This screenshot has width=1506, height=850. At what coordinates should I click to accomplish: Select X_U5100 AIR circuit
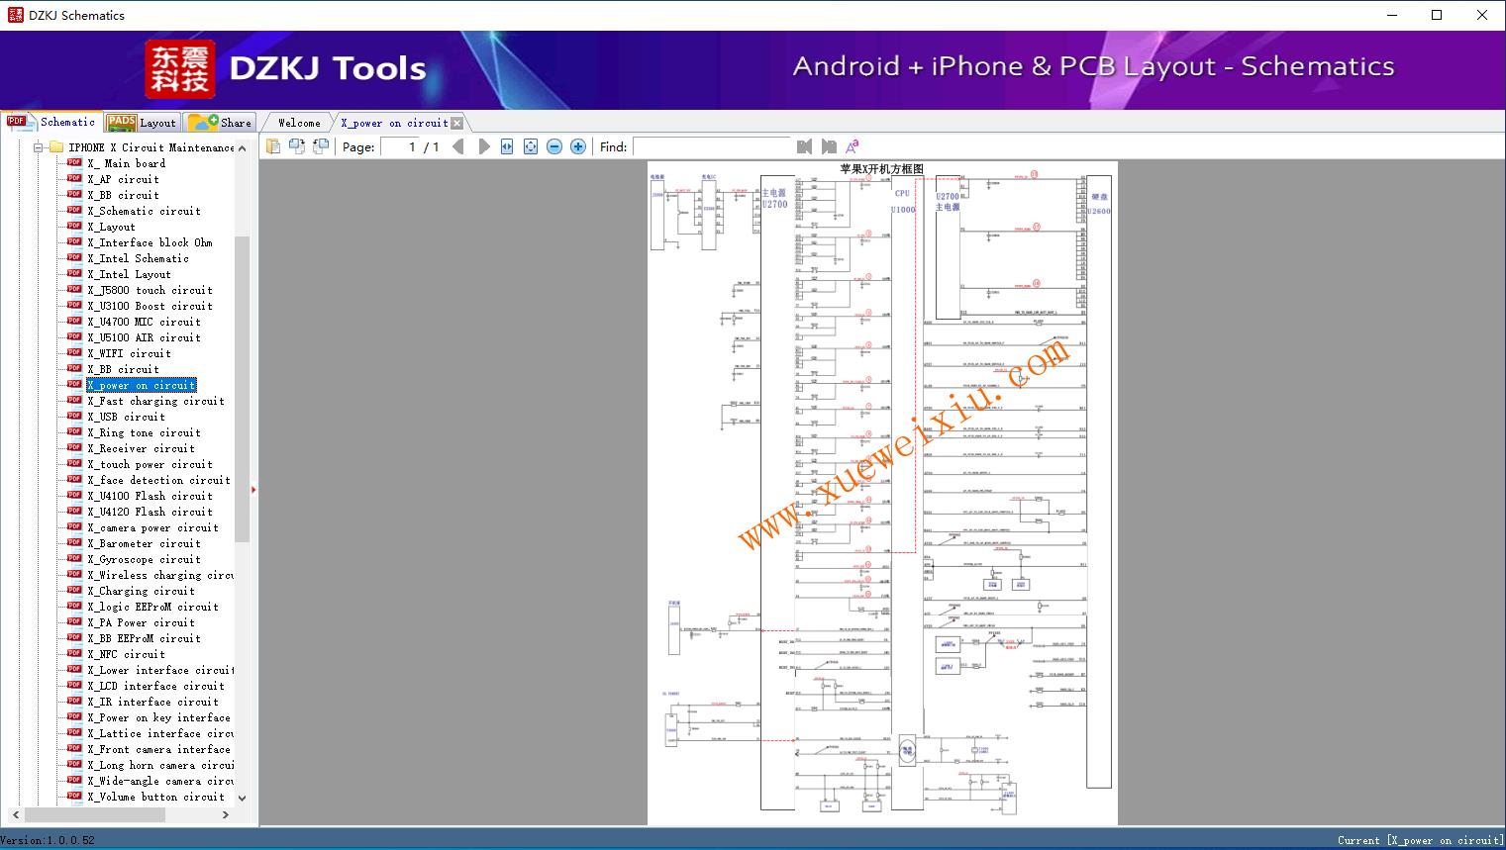coord(144,337)
